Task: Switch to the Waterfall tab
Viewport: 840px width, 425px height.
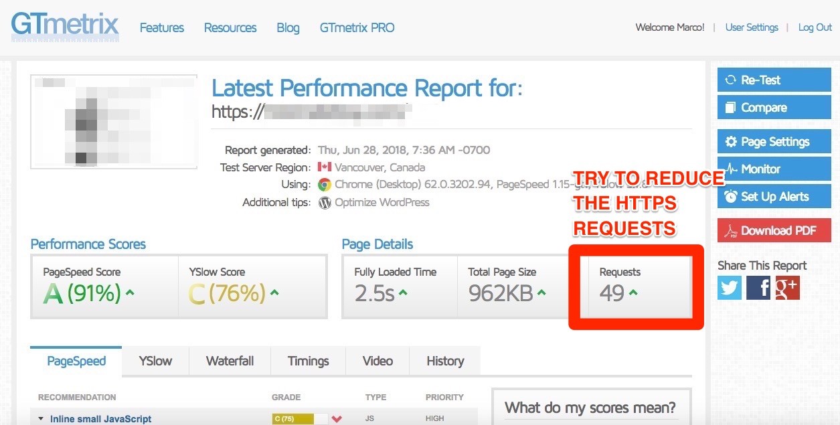Action: tap(230, 361)
